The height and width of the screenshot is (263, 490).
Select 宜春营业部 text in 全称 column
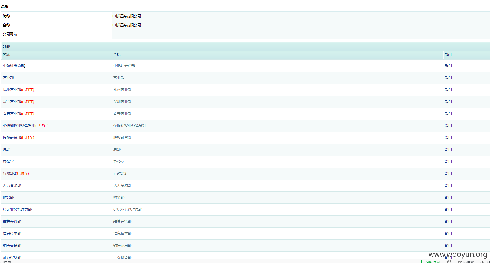pos(122,114)
